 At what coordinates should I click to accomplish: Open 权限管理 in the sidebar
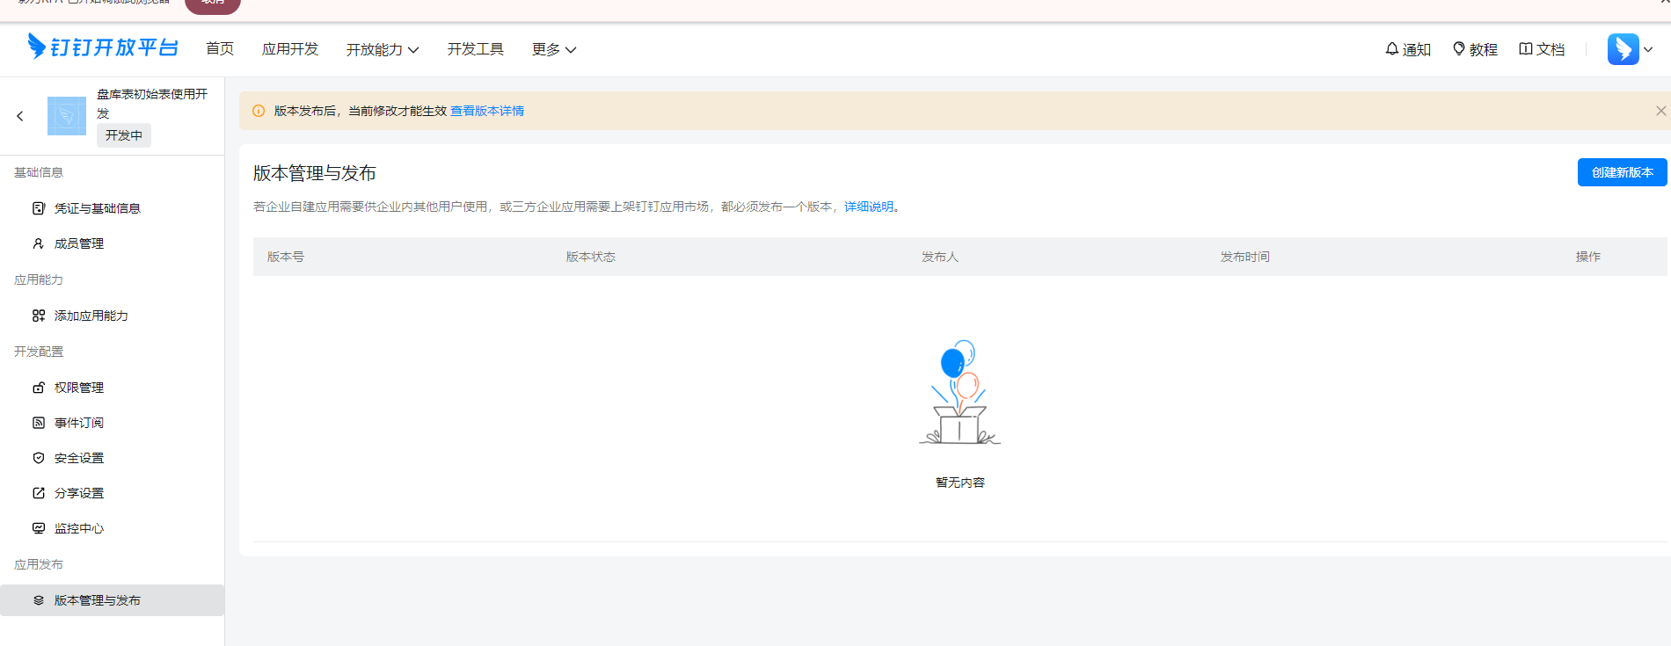pyautogui.click(x=79, y=388)
